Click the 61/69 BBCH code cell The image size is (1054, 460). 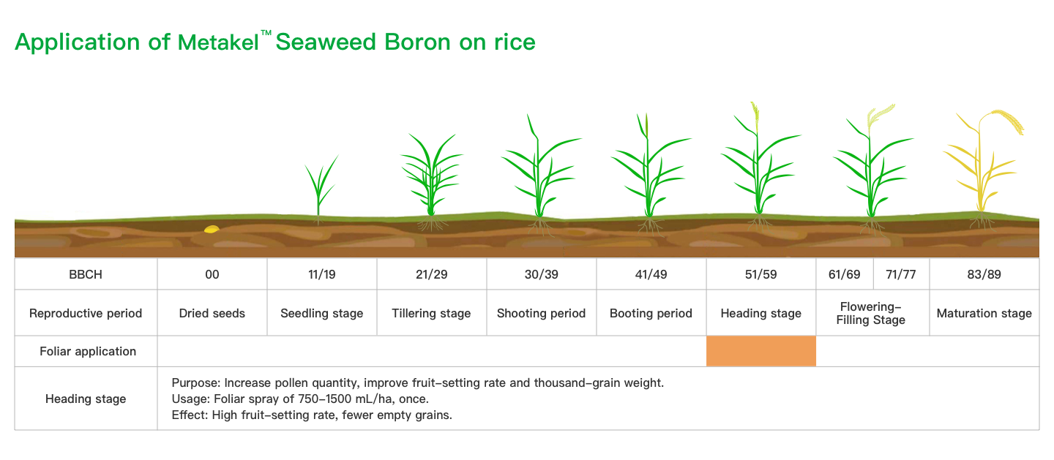coord(844,275)
